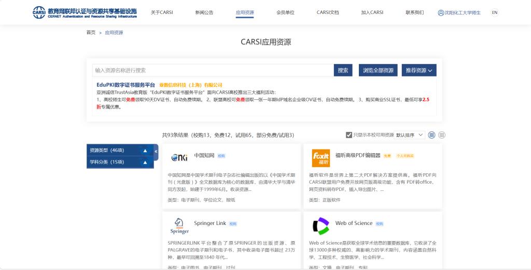Click the 校购 tag beside Web of Science
The image size is (531, 270).
(x=379, y=223)
